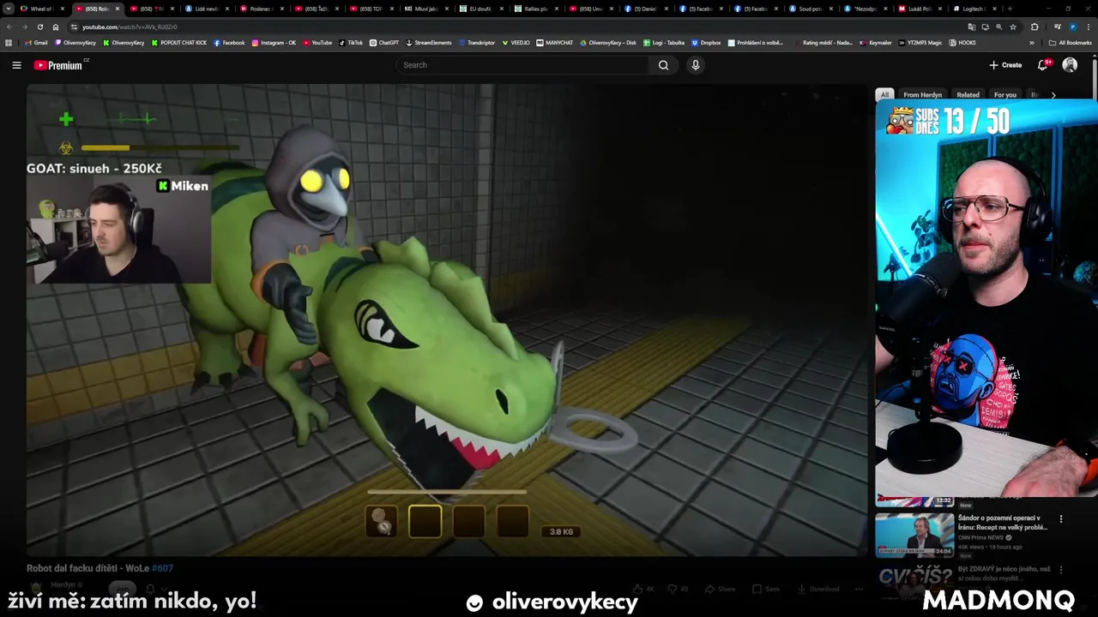Open the Dropbox bookmark
The height and width of the screenshot is (617, 1098).
[x=706, y=42]
